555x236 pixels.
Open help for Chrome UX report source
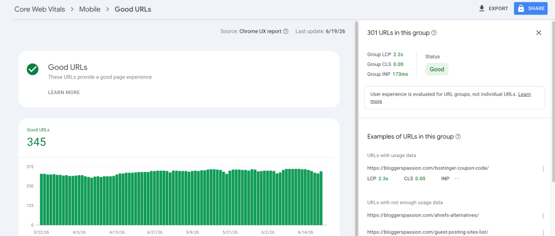(286, 31)
